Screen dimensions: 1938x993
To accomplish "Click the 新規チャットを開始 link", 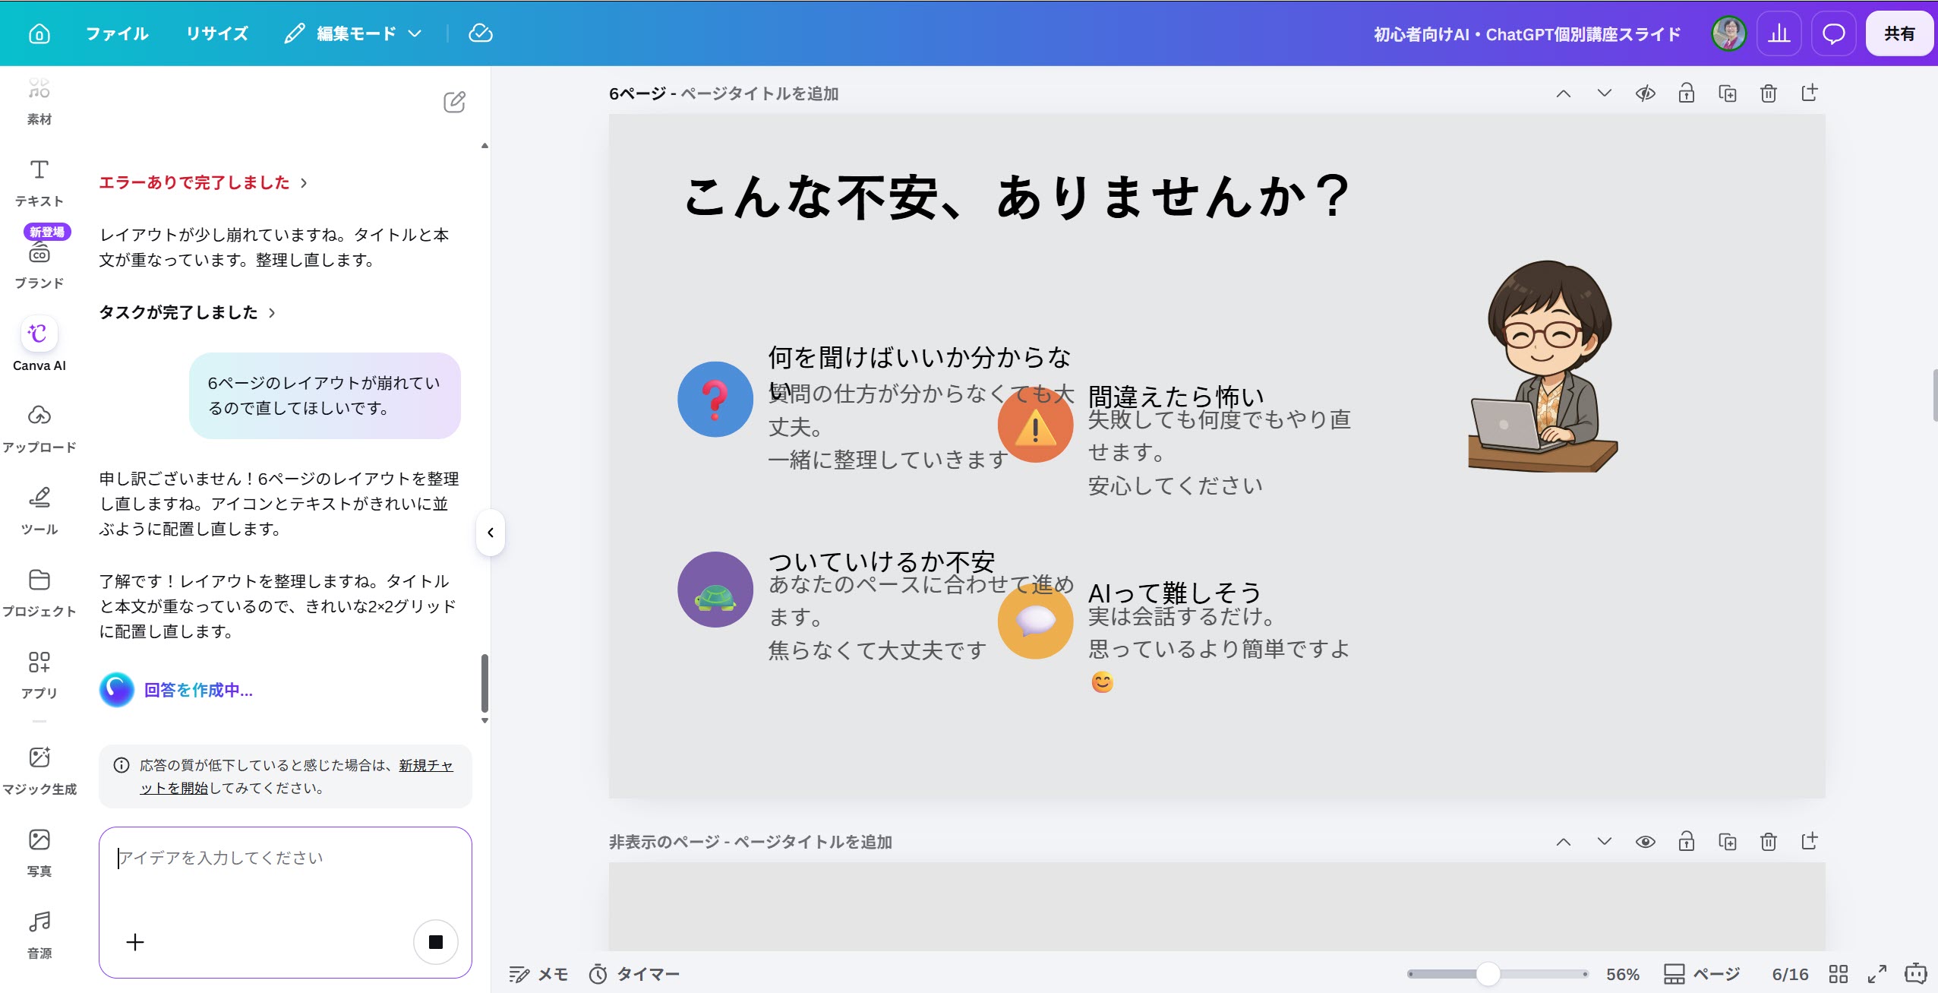I will pyautogui.click(x=296, y=776).
